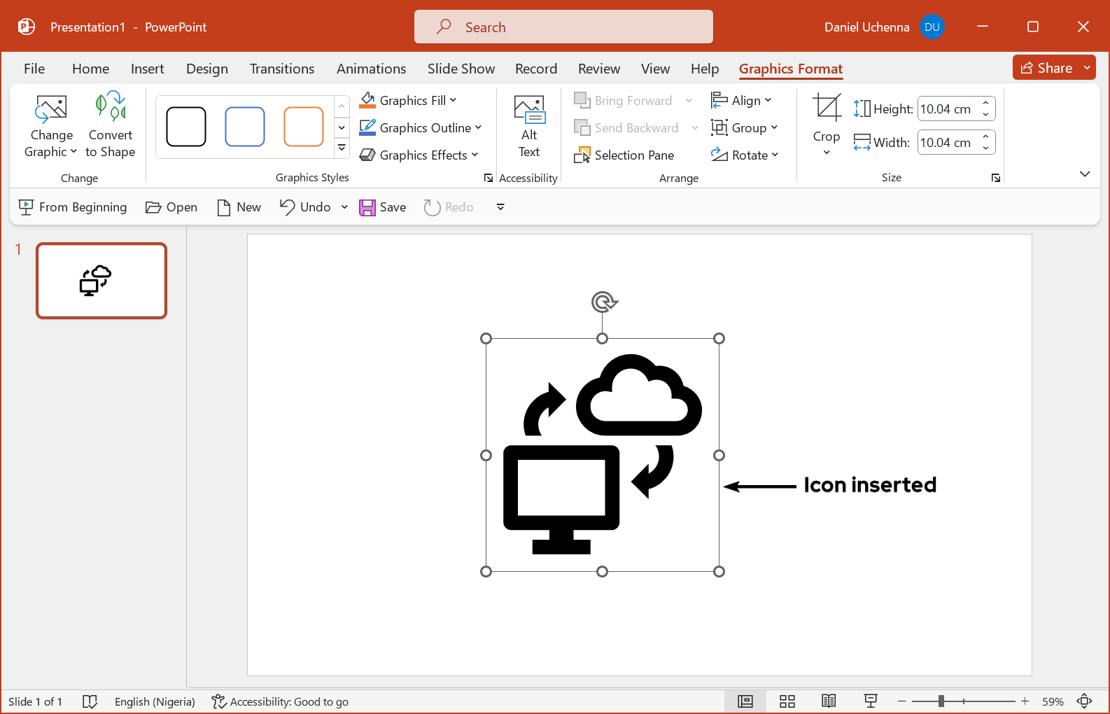Screen dimensions: 1110x714
Task: Select the Crop tool
Action: tap(827, 108)
